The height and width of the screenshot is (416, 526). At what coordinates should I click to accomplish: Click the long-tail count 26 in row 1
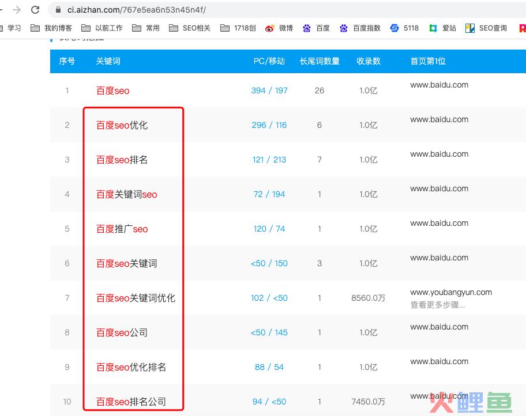[320, 90]
